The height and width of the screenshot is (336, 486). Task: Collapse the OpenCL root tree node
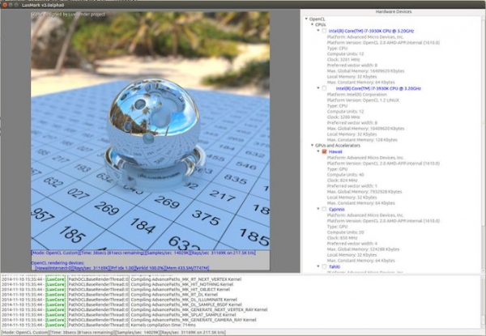click(304, 17)
